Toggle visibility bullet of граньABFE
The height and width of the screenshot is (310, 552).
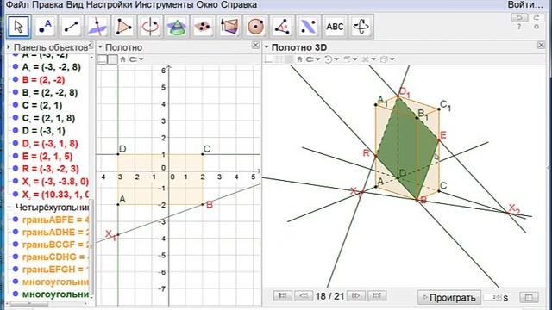click(x=16, y=220)
